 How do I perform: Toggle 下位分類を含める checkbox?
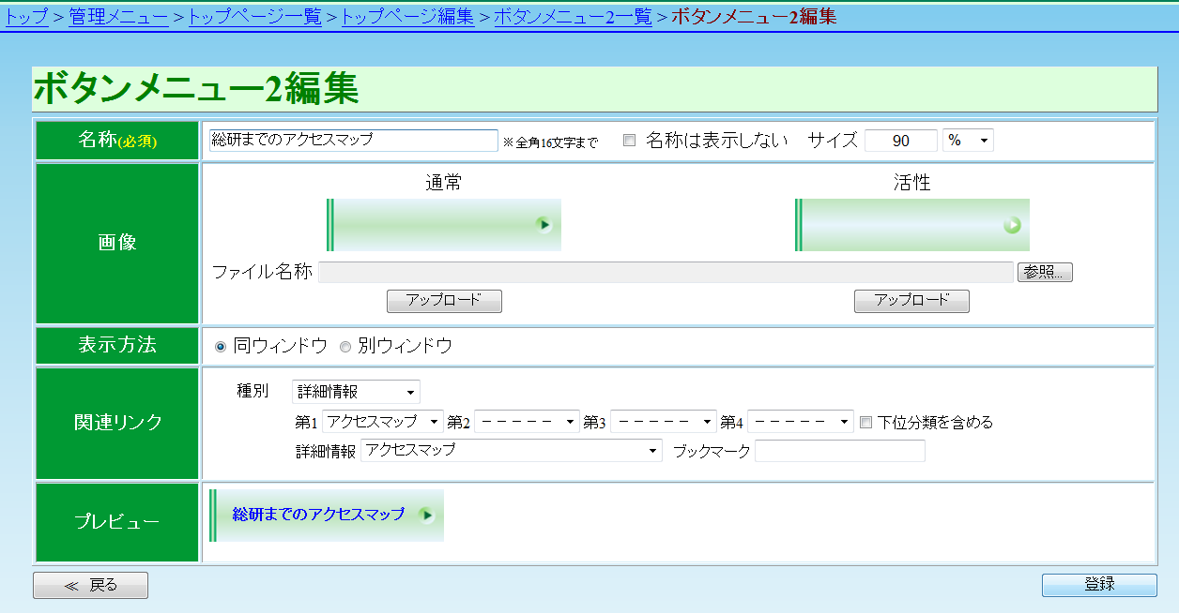click(x=866, y=422)
